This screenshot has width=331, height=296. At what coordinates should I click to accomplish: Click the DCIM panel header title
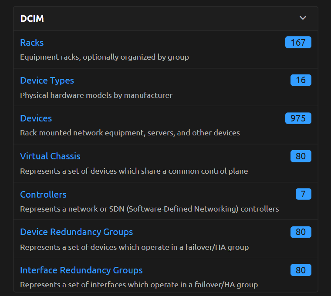click(32, 19)
